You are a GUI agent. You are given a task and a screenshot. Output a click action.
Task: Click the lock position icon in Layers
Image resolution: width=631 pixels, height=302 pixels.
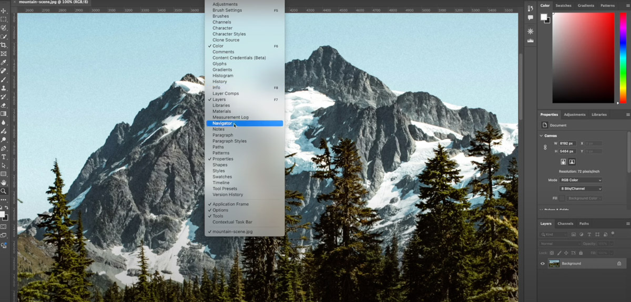(x=566, y=253)
